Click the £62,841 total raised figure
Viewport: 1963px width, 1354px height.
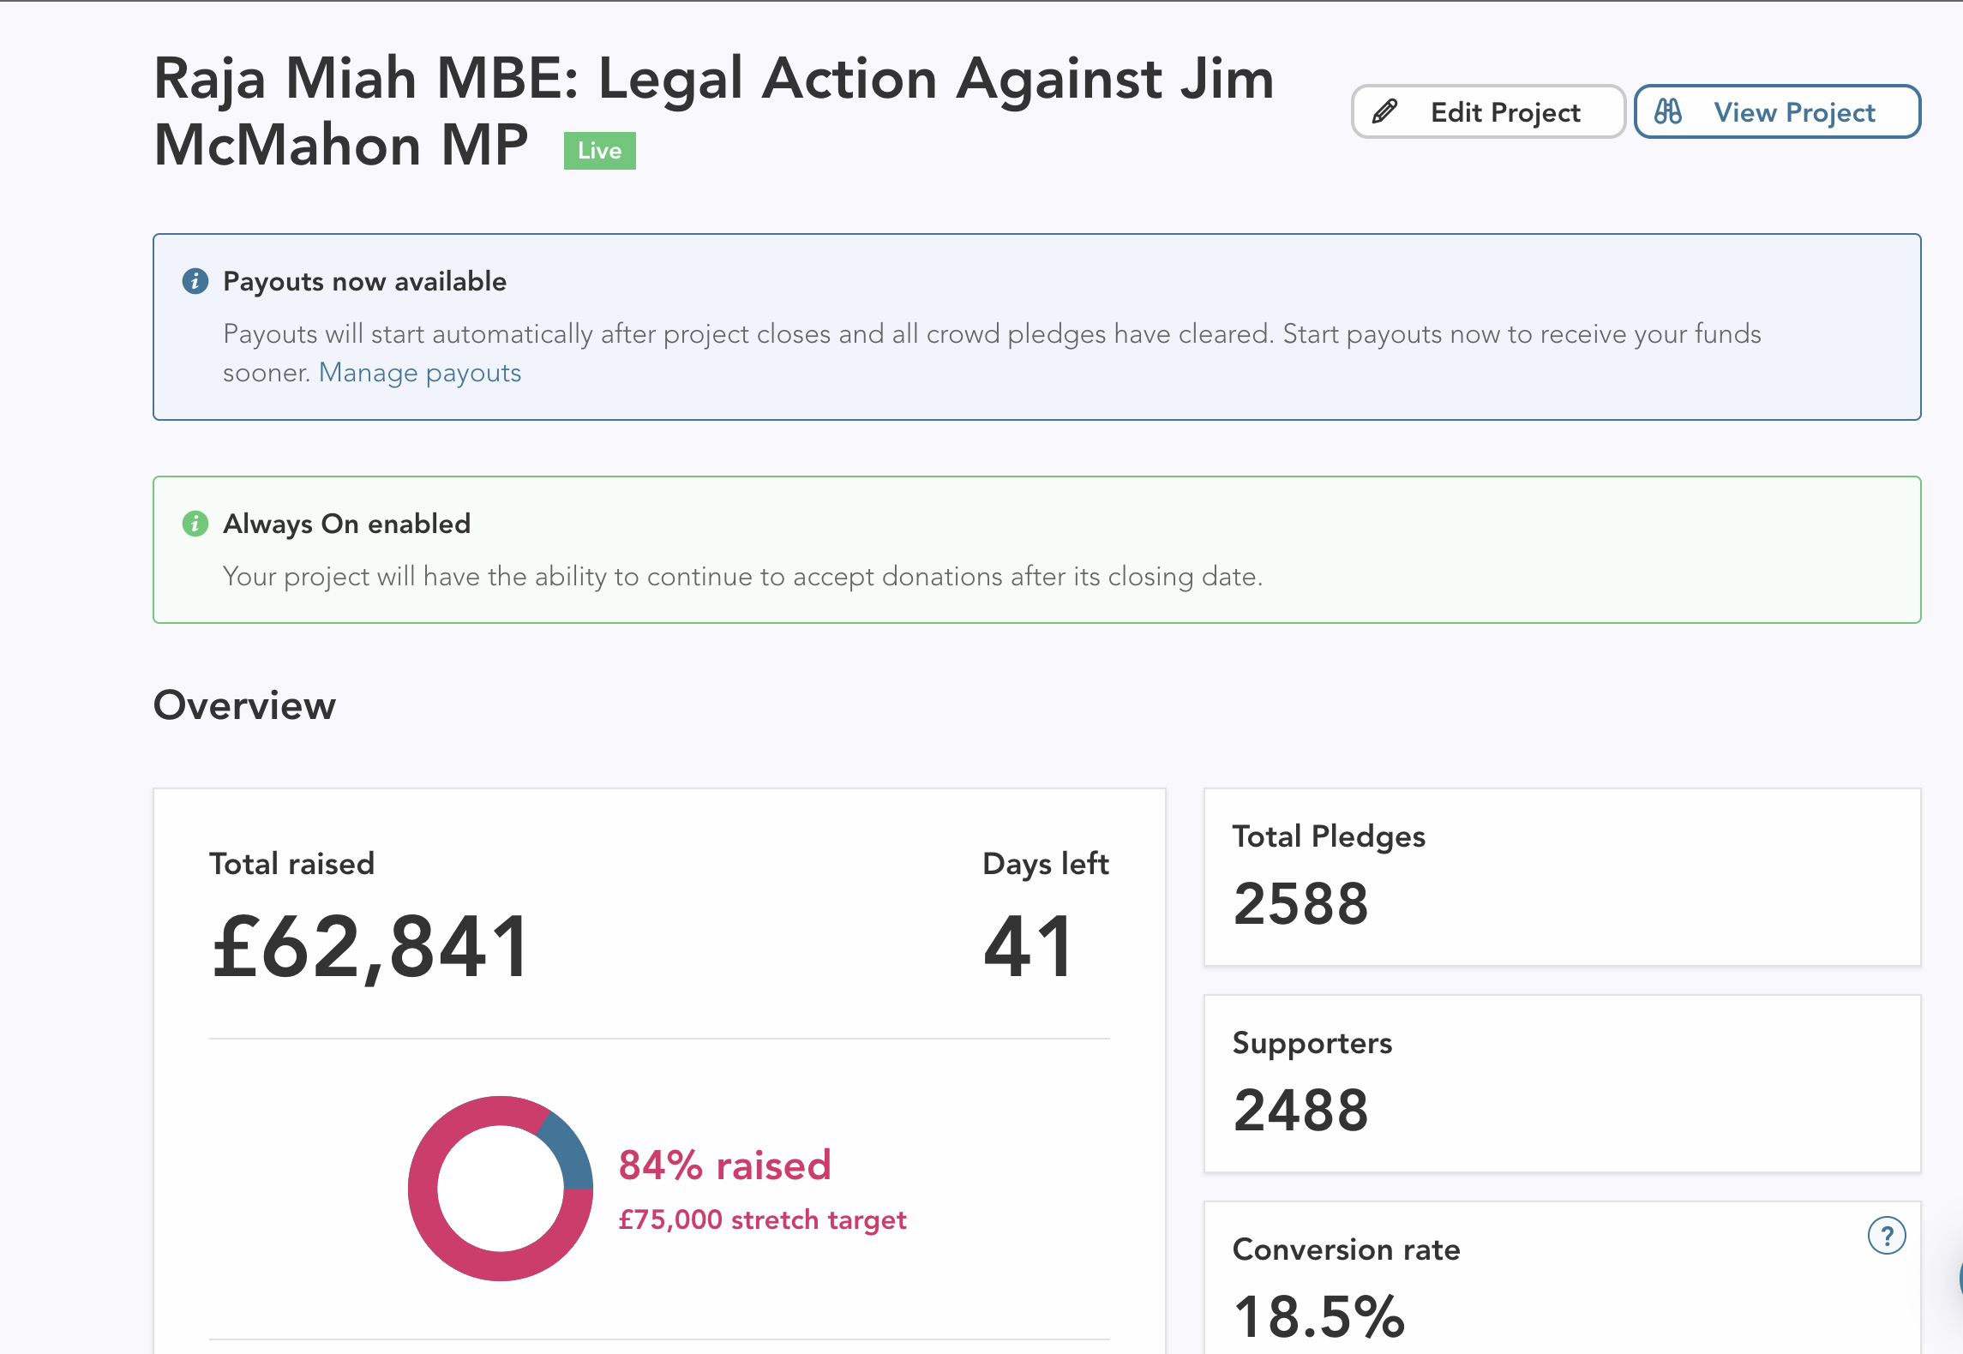[x=370, y=946]
